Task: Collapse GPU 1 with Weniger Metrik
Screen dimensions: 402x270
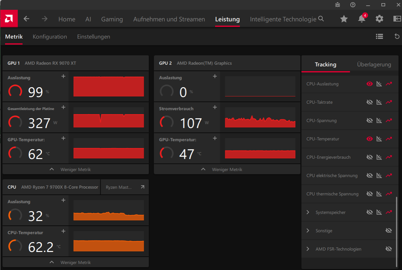Action: [x=76, y=169]
